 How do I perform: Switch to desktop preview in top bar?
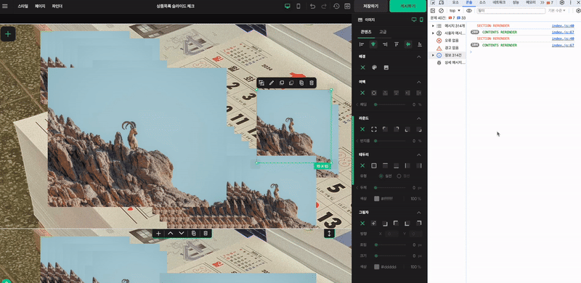tap(287, 7)
